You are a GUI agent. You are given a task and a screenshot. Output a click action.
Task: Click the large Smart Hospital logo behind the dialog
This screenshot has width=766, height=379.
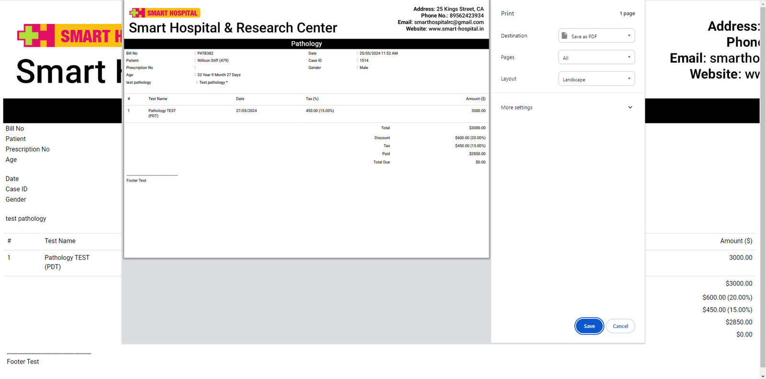(69, 36)
